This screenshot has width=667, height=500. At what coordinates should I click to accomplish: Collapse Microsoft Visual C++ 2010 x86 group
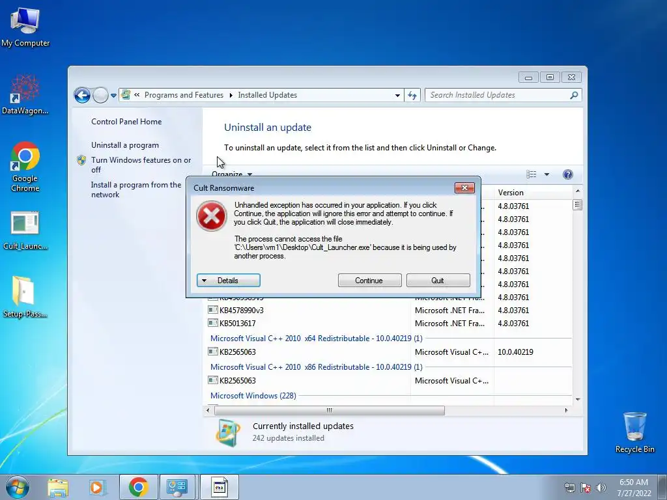coord(316,367)
